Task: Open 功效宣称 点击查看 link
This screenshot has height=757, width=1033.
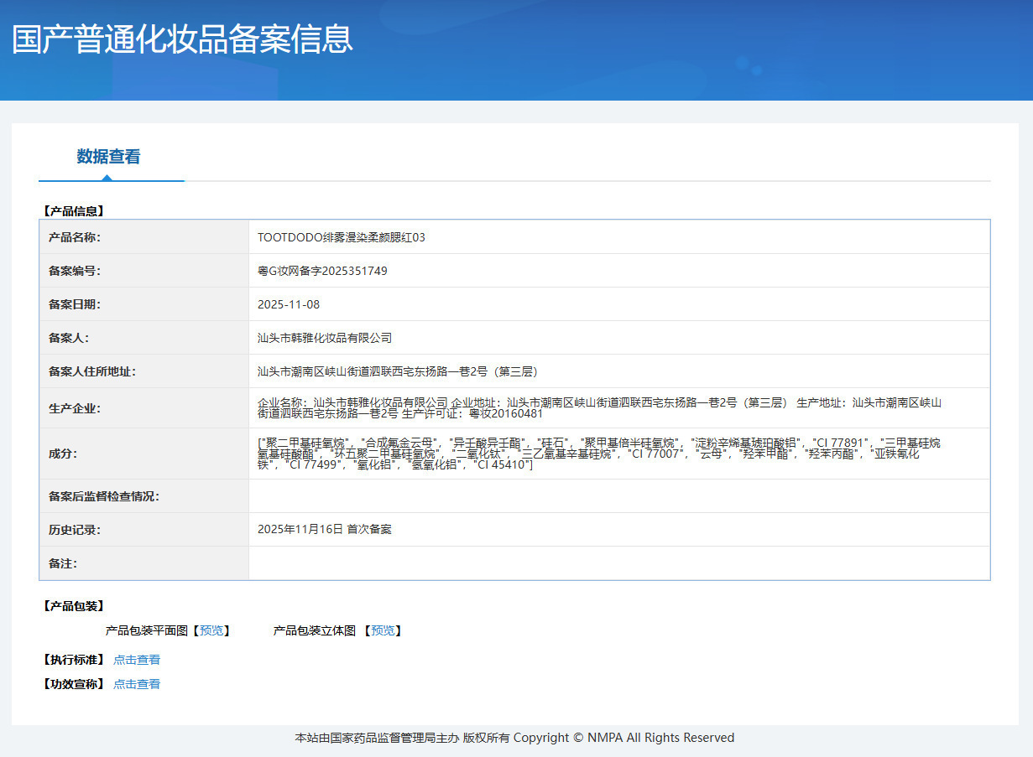Action: [x=137, y=684]
